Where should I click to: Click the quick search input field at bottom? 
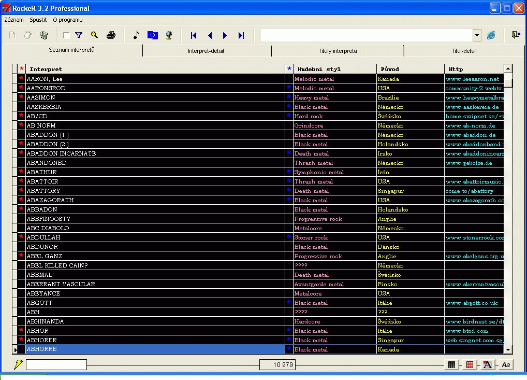[x=56, y=364]
